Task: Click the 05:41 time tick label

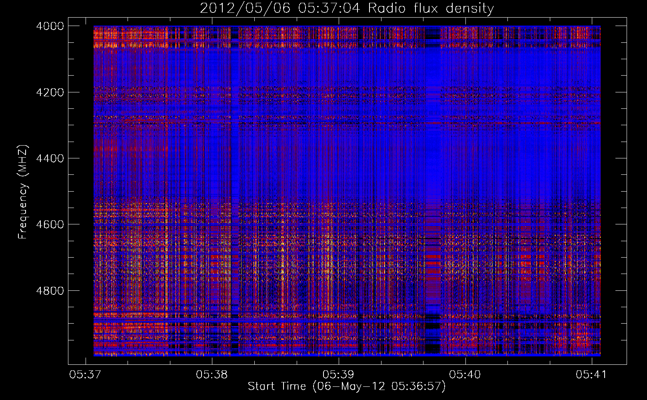Action: click(591, 374)
